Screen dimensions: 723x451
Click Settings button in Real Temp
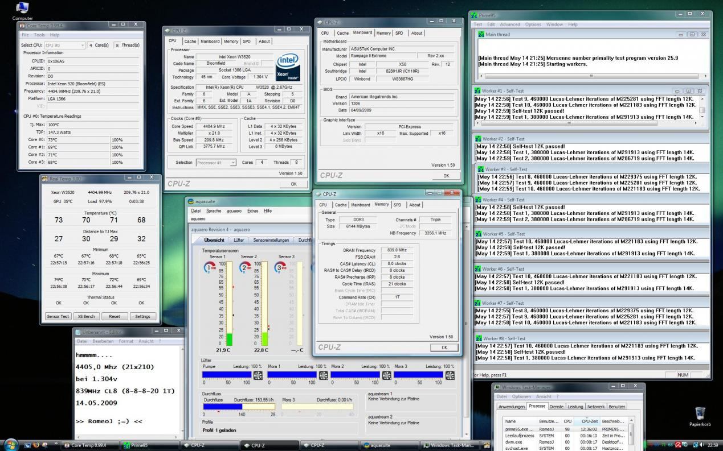[x=143, y=316]
